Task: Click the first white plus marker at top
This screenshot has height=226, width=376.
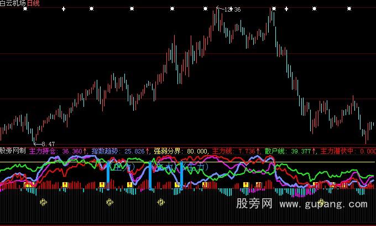Action: pos(64,9)
